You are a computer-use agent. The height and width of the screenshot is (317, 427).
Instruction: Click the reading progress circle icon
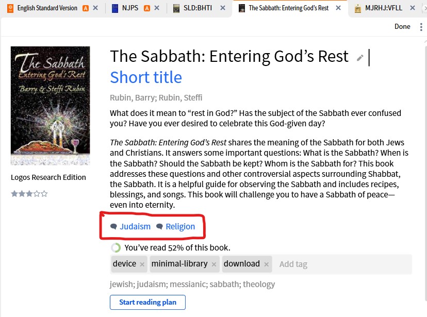point(116,247)
